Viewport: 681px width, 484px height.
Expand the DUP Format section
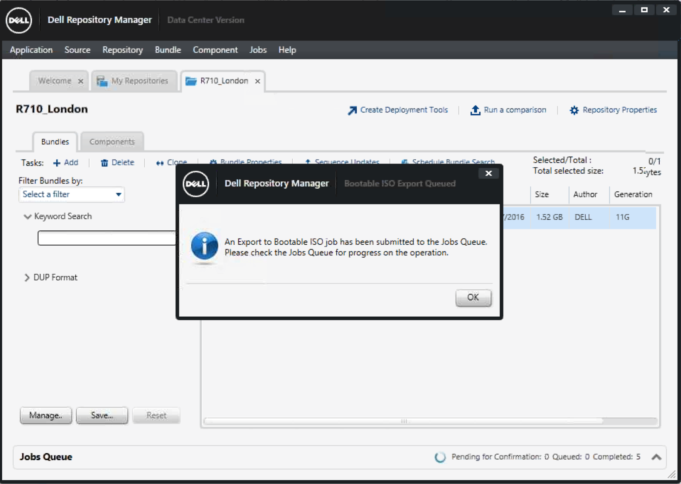pyautogui.click(x=26, y=277)
